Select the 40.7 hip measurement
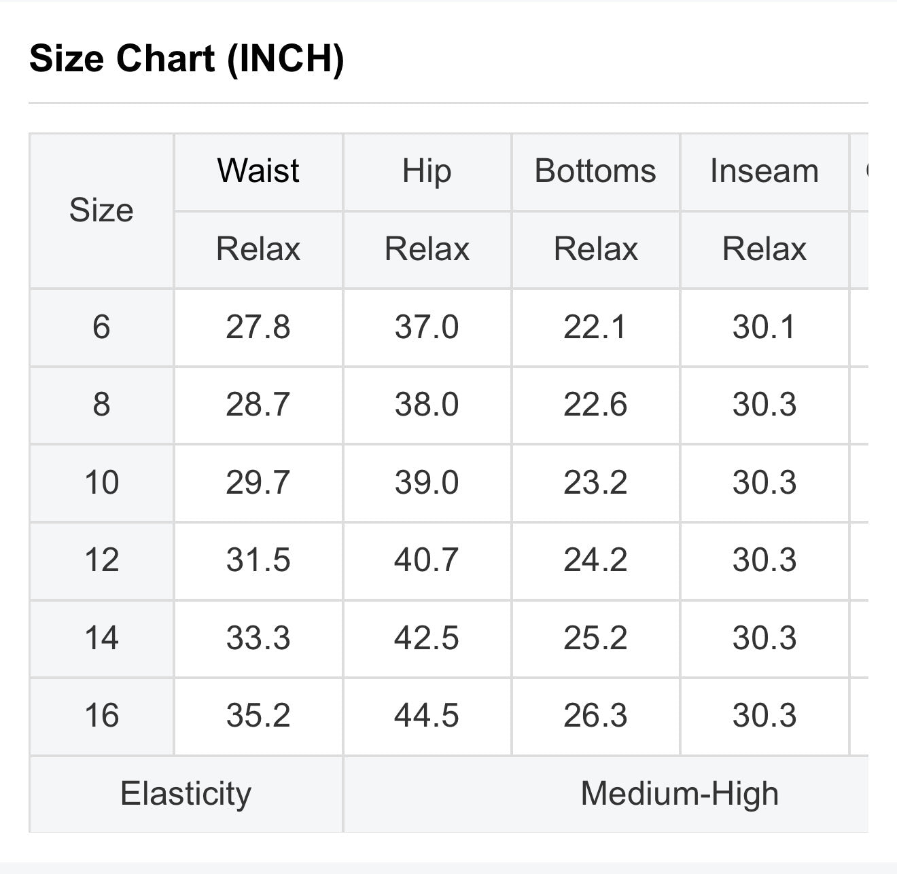The height and width of the screenshot is (874, 897). 427,560
